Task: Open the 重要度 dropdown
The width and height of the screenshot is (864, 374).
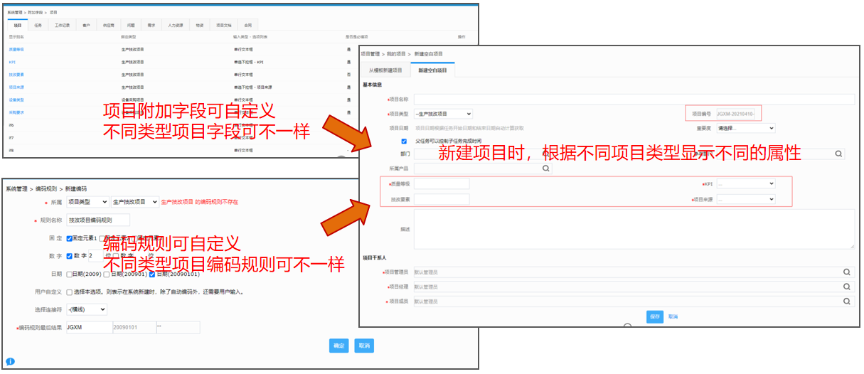Action: click(745, 128)
